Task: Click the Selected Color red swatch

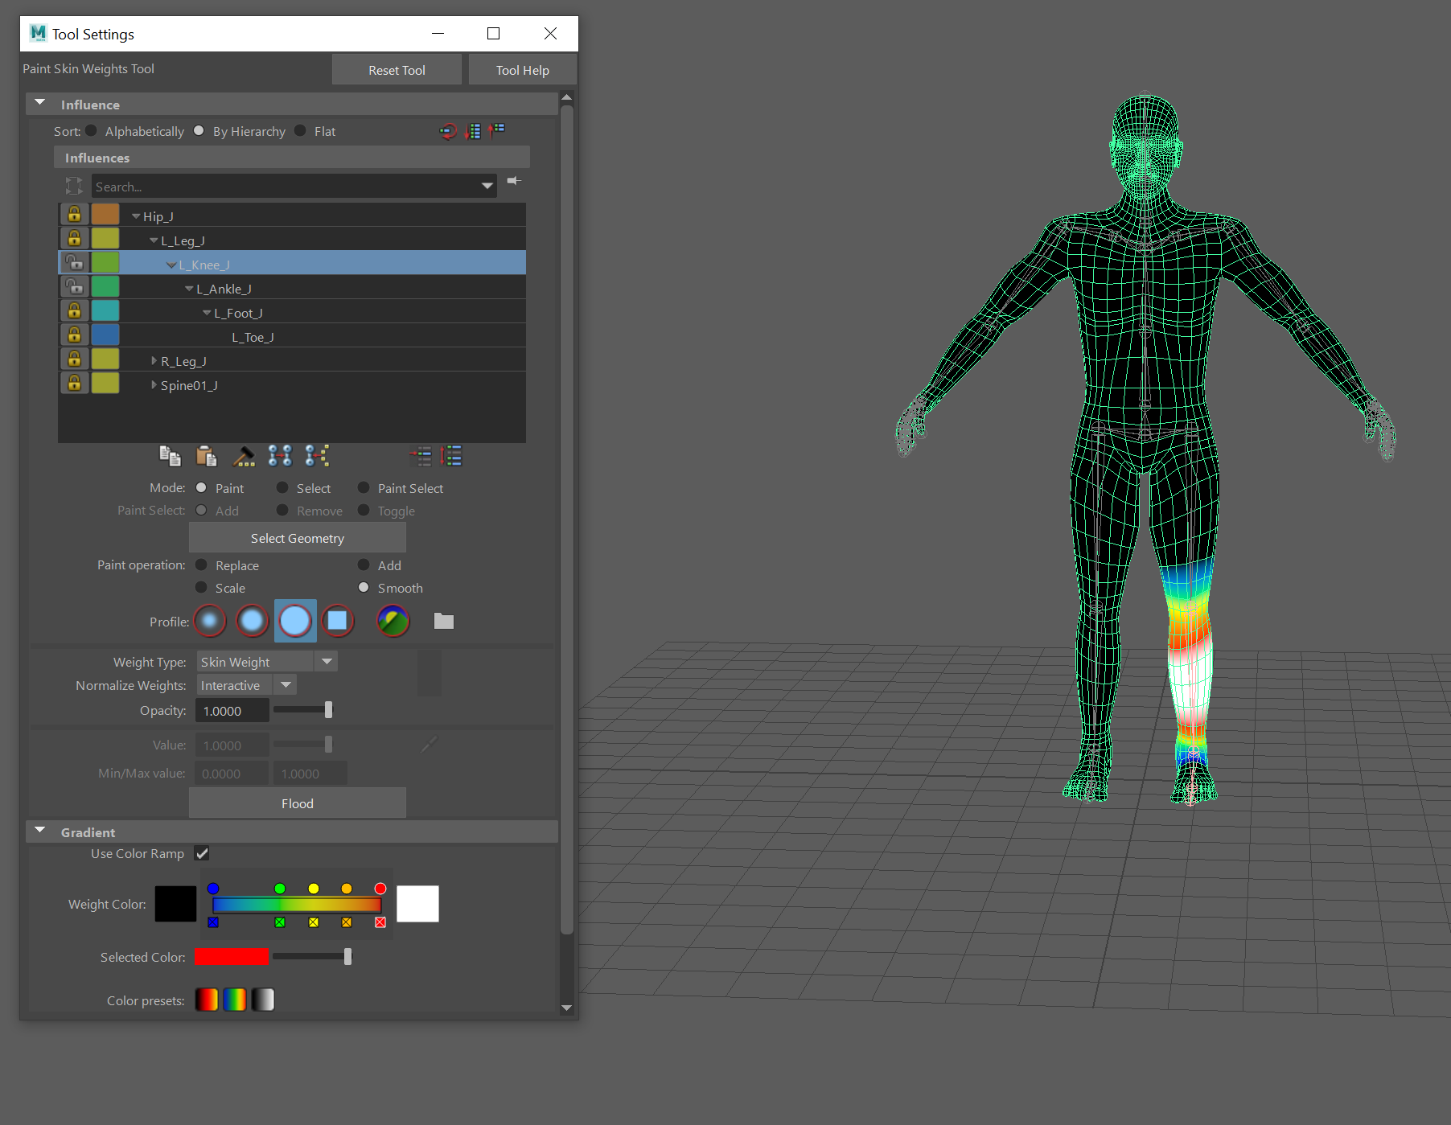Action: (231, 956)
